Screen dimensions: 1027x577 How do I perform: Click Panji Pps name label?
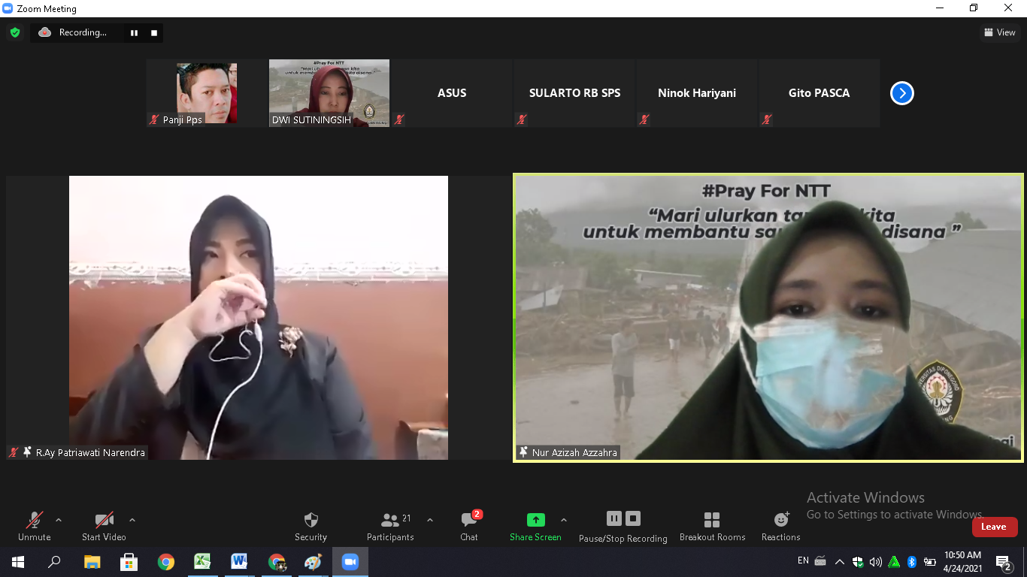point(183,119)
